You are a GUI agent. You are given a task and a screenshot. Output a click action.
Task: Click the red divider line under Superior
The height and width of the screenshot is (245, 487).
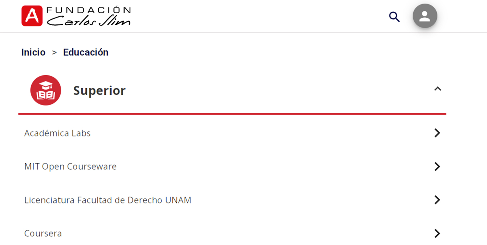pyautogui.click(x=232, y=114)
